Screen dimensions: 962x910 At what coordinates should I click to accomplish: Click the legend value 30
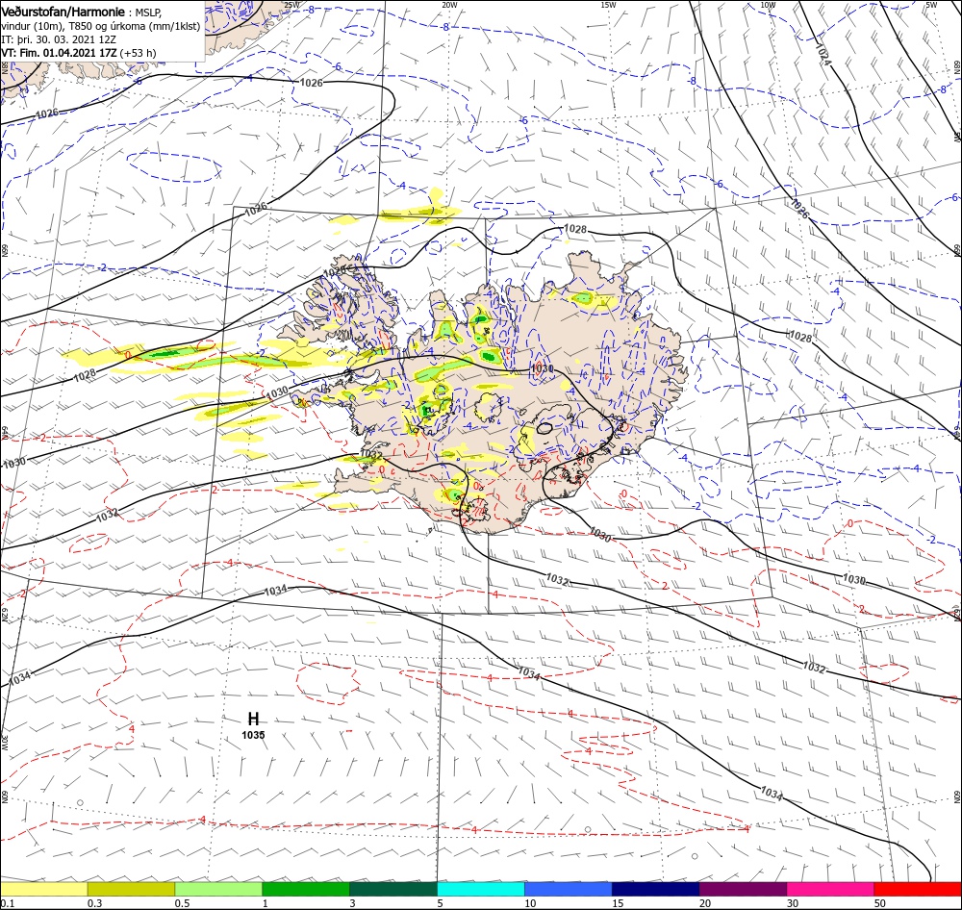click(x=793, y=903)
